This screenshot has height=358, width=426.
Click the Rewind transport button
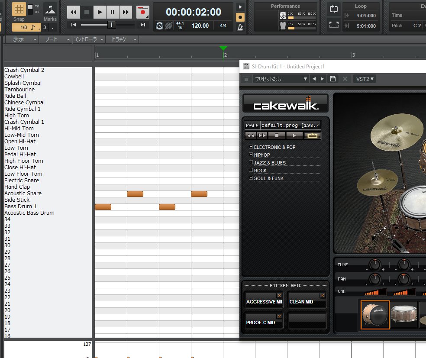(73, 12)
